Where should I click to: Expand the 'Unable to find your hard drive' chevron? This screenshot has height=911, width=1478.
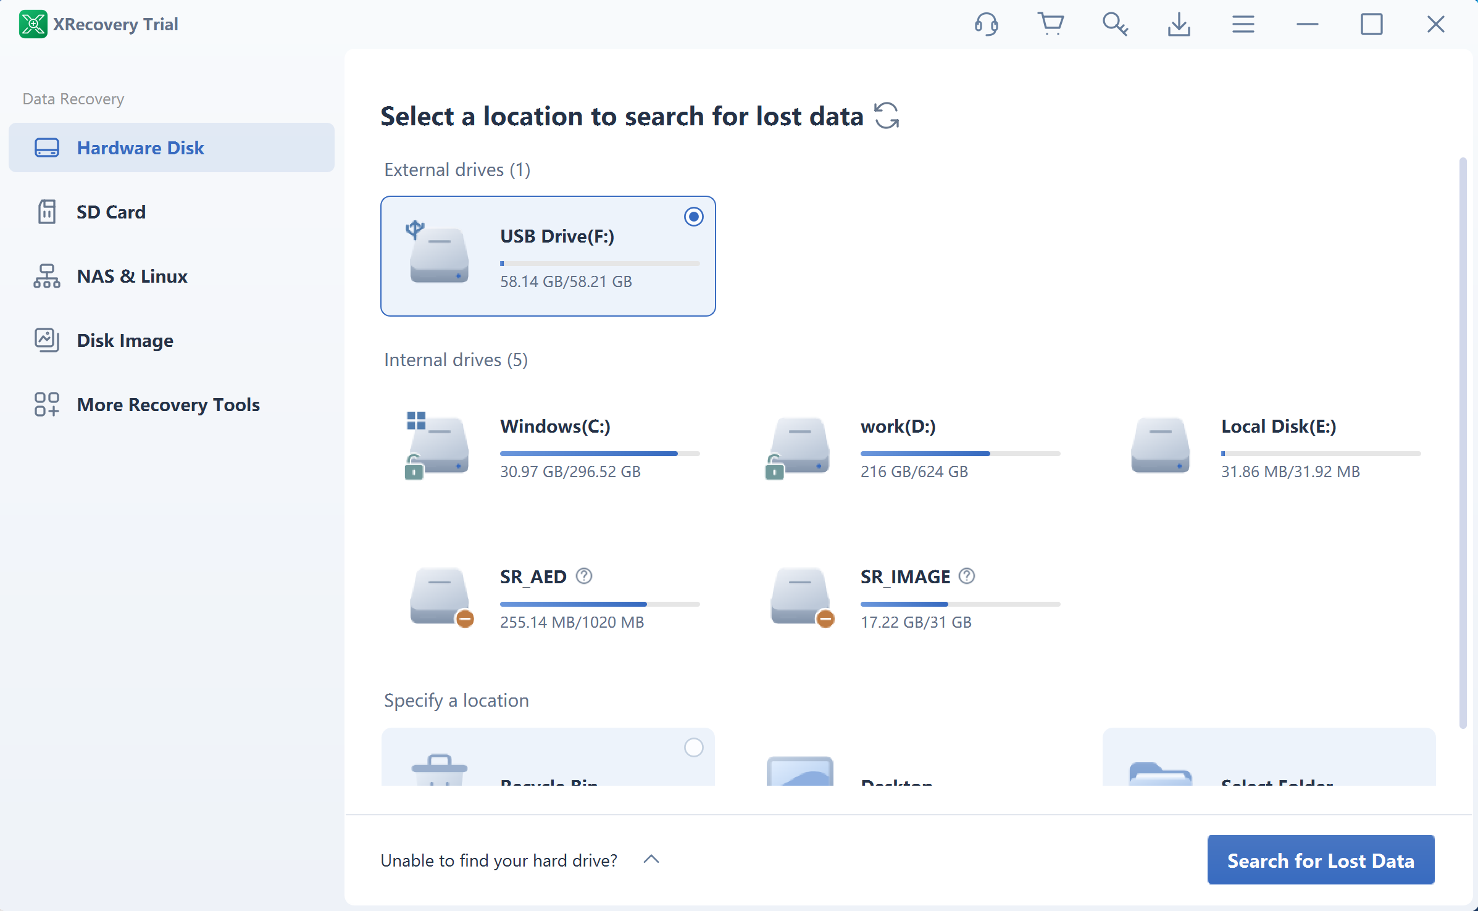651,859
